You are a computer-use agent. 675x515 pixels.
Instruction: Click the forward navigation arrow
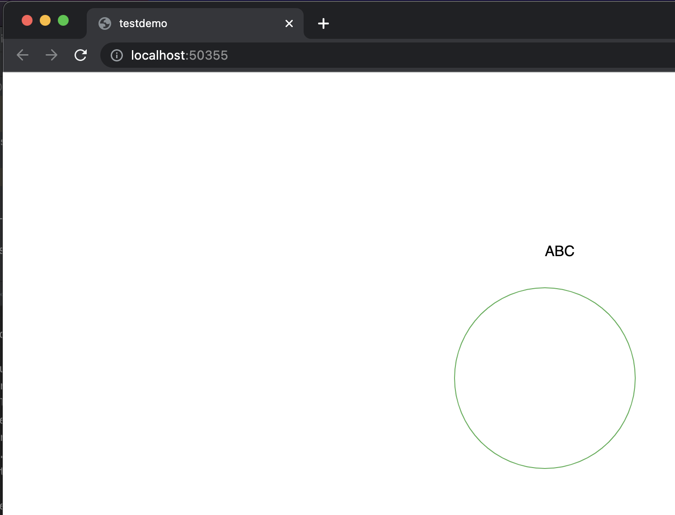coord(51,55)
